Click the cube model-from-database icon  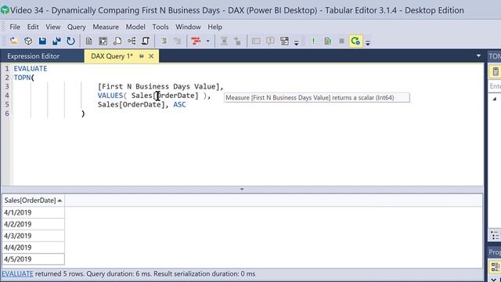point(28,41)
